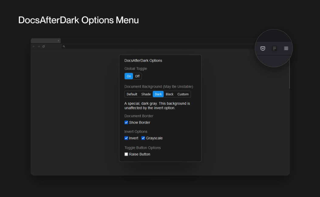Open the DocsAfterDark extension icon
Viewport: 320px width, 197px height.
coord(274,48)
